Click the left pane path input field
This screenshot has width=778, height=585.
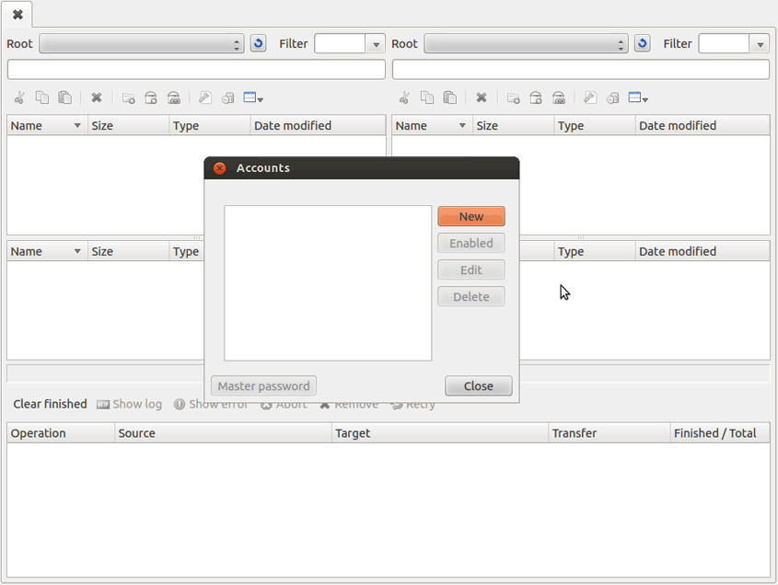click(x=195, y=69)
